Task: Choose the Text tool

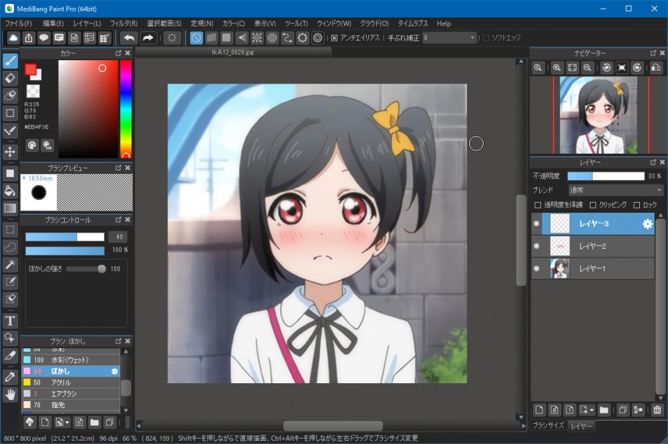Action: coord(10,321)
